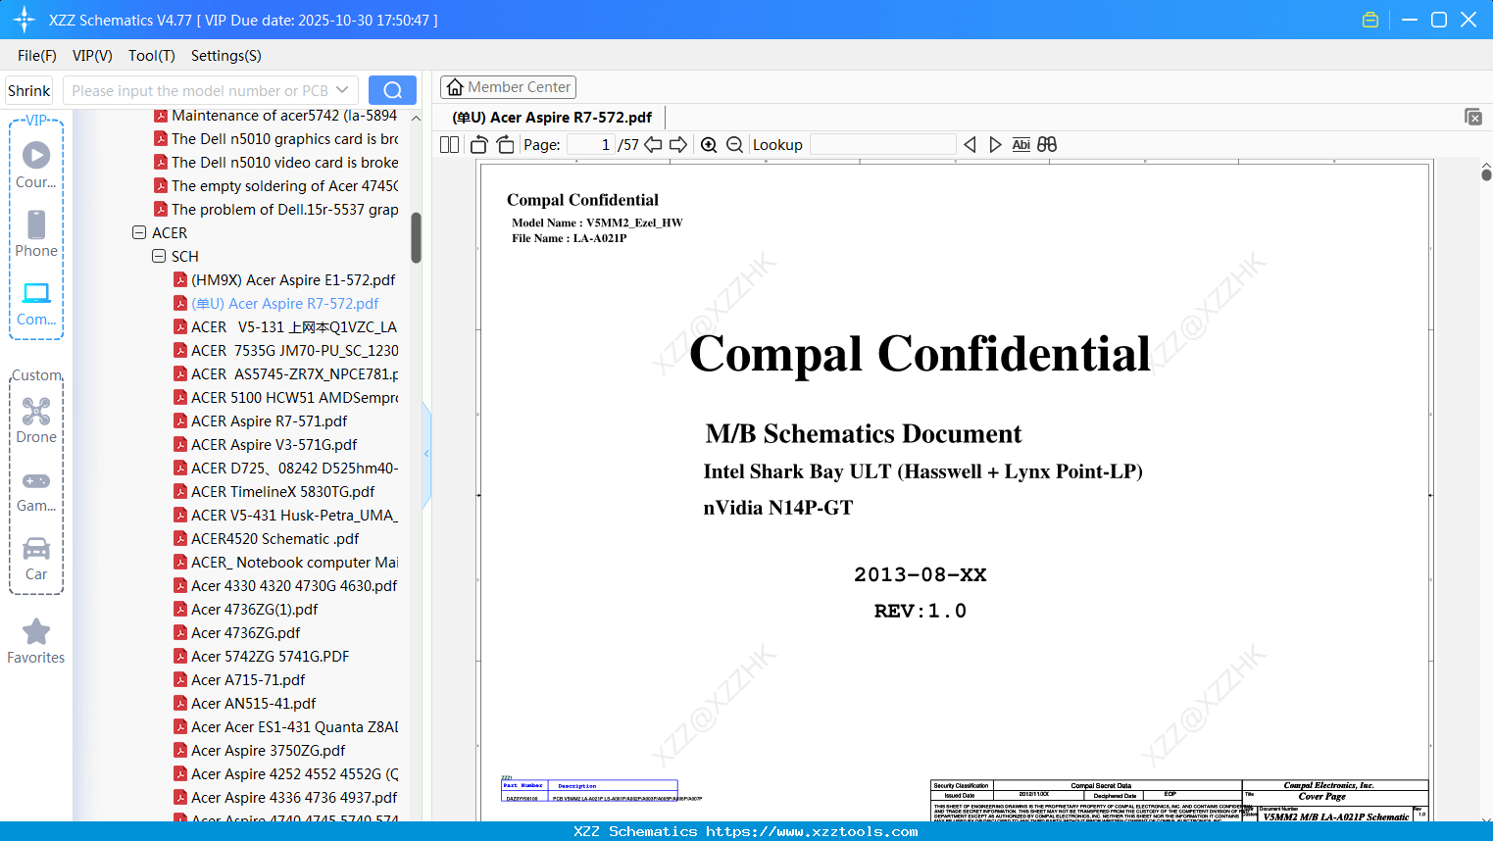Click the binoculars search icon
The width and height of the screenshot is (1493, 841).
pos(1047,145)
